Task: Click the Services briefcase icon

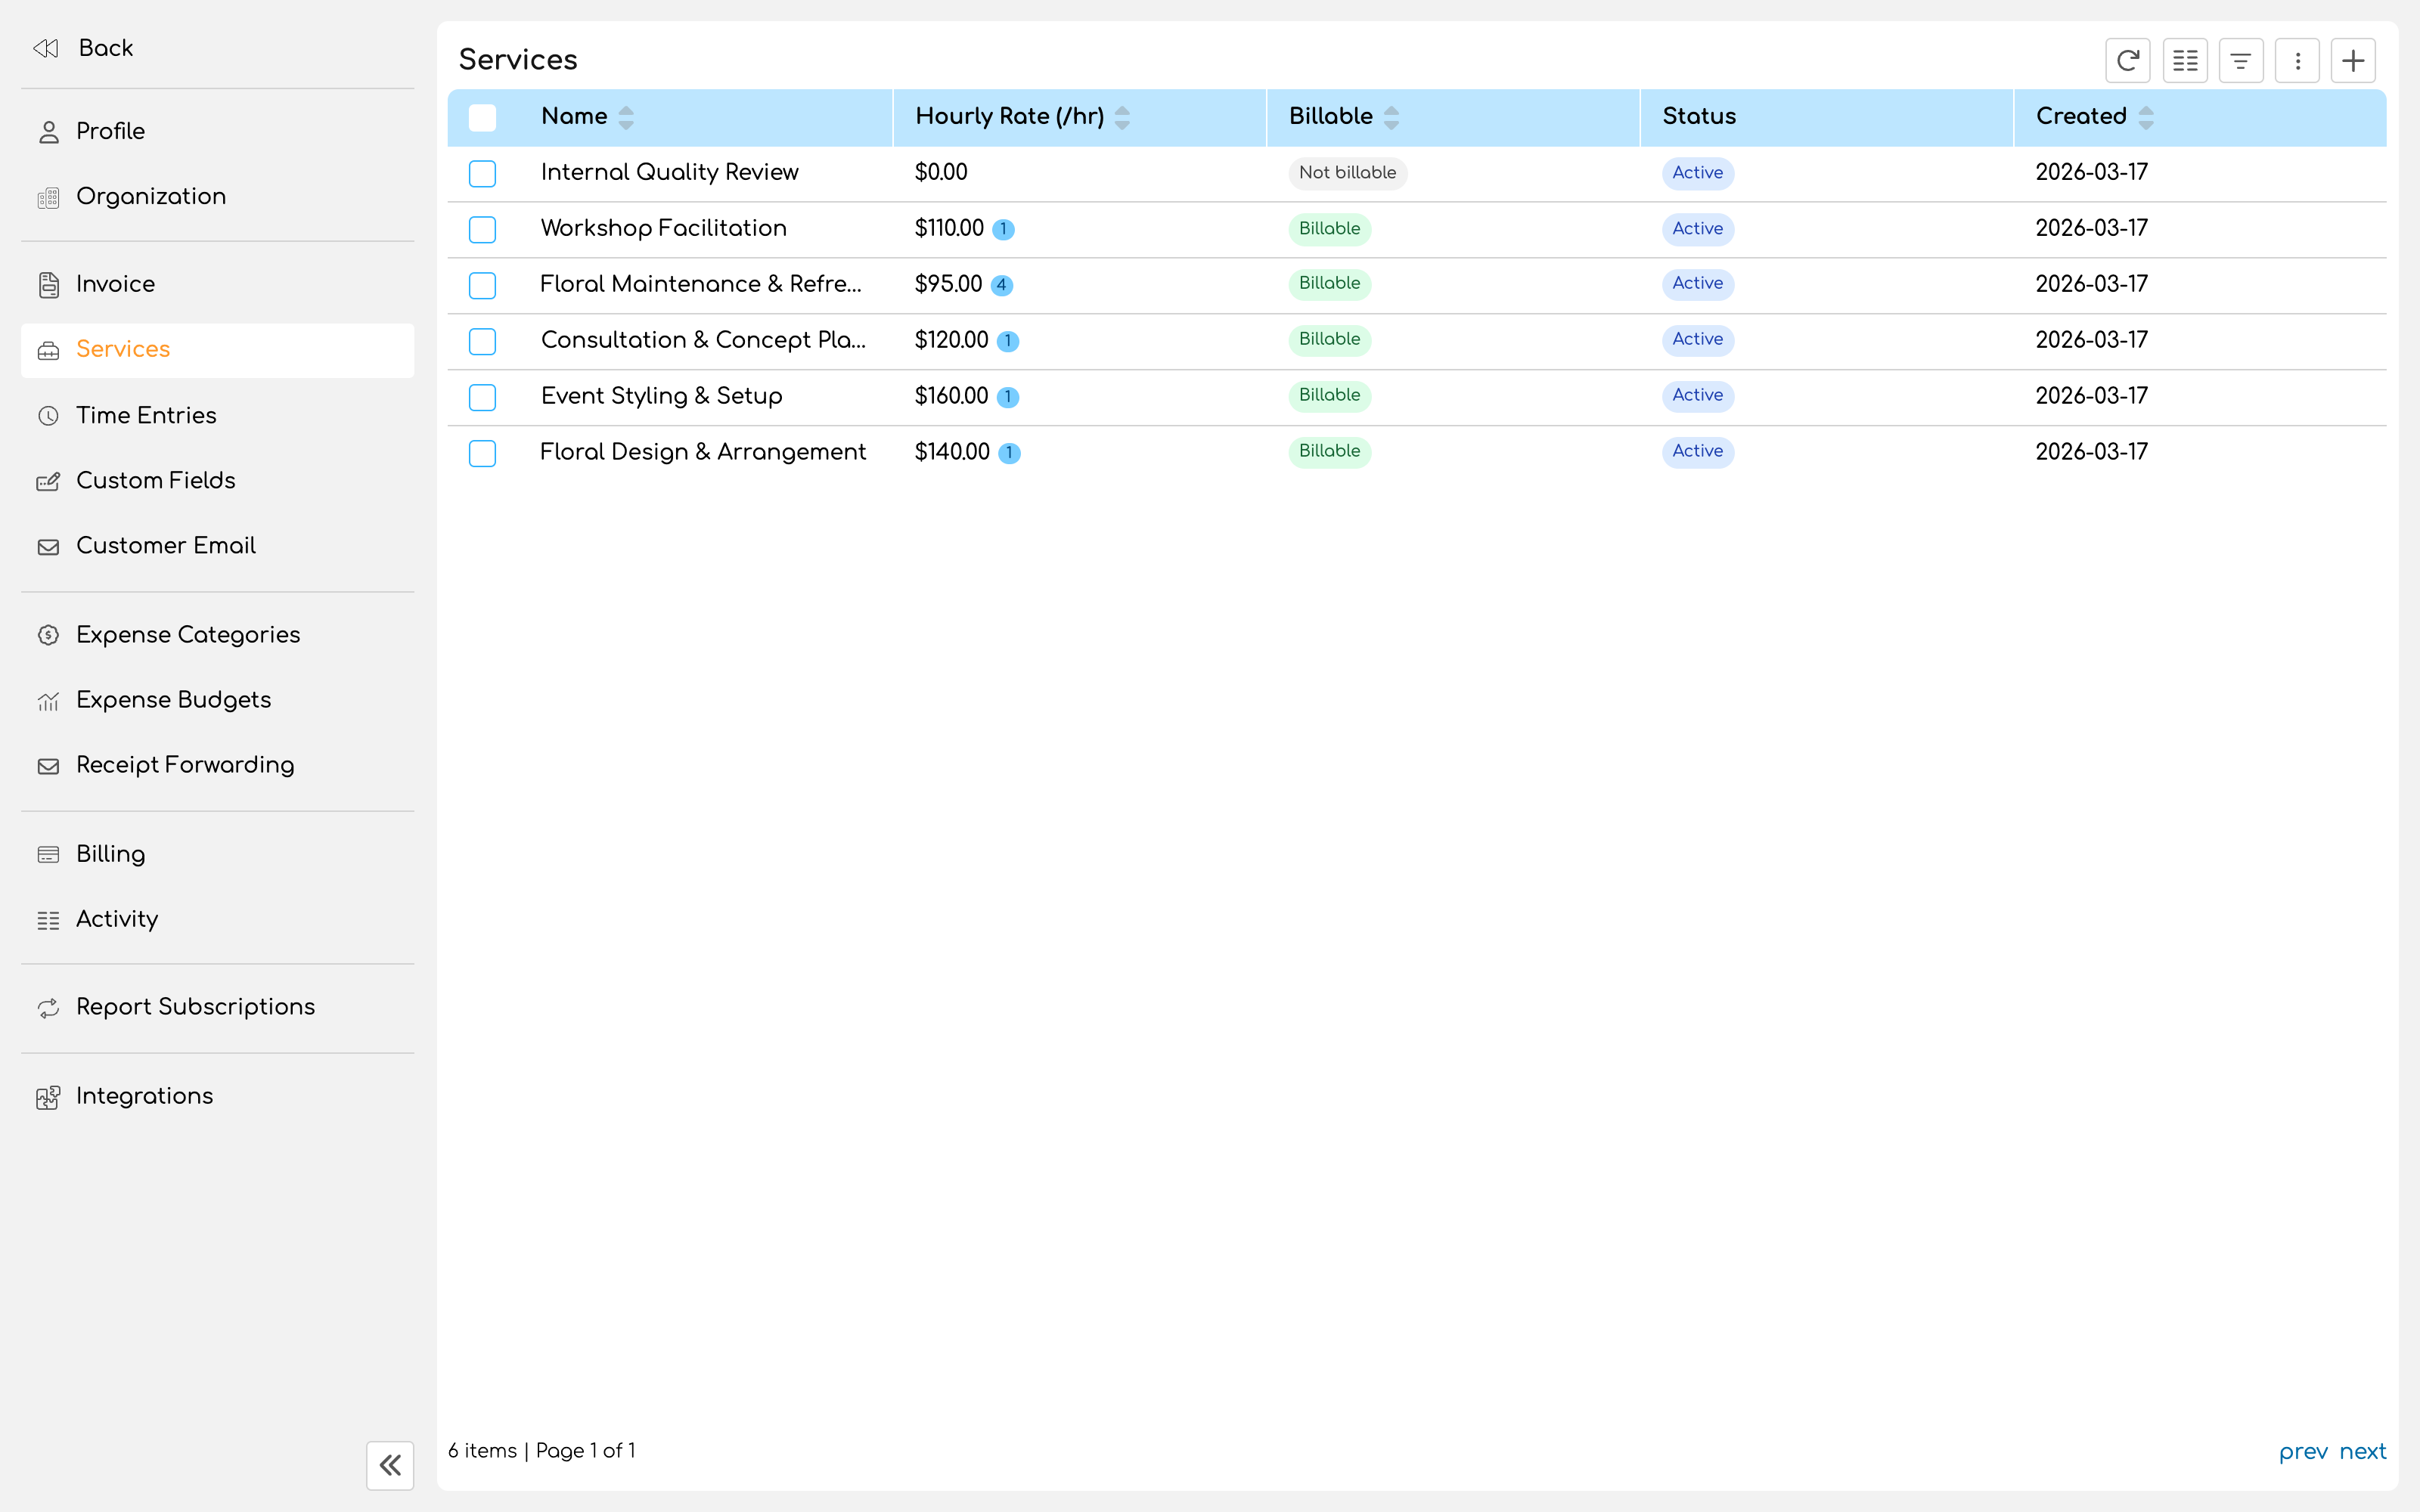Action: [48, 350]
